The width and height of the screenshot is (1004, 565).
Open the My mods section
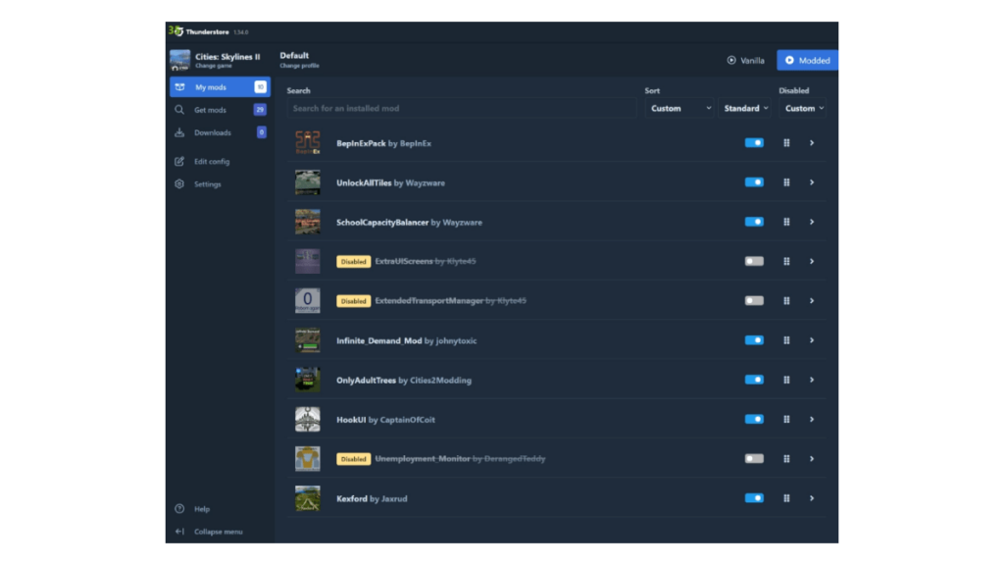pyautogui.click(x=221, y=87)
